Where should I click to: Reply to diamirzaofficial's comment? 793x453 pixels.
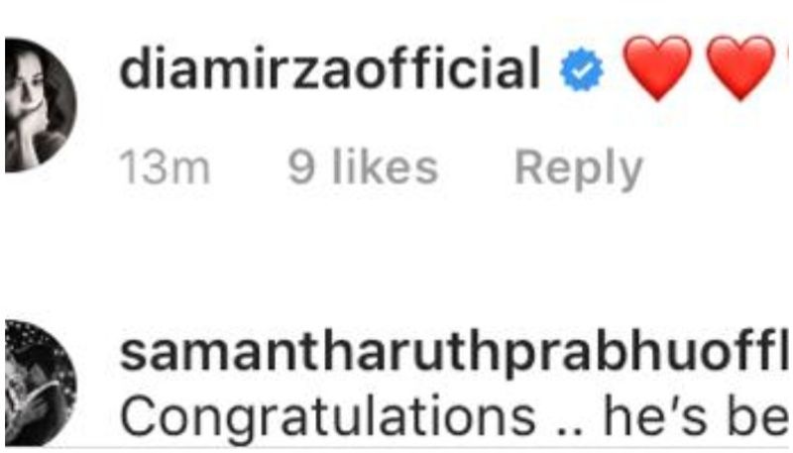[579, 170]
